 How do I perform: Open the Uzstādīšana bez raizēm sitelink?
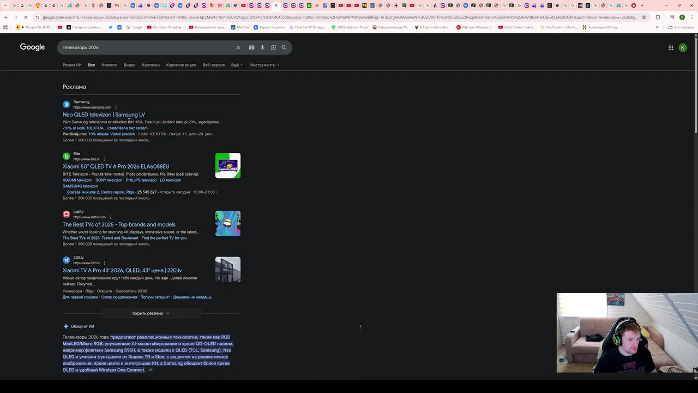tap(127, 128)
